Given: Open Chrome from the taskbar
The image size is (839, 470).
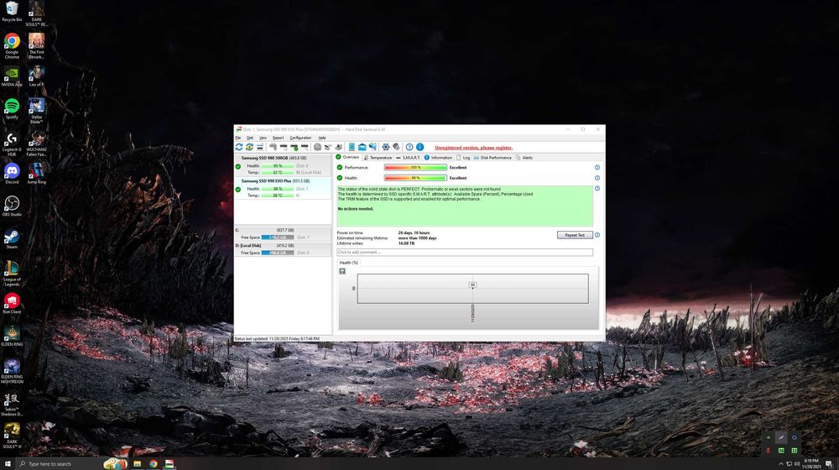Looking at the screenshot, I should tap(154, 463).
